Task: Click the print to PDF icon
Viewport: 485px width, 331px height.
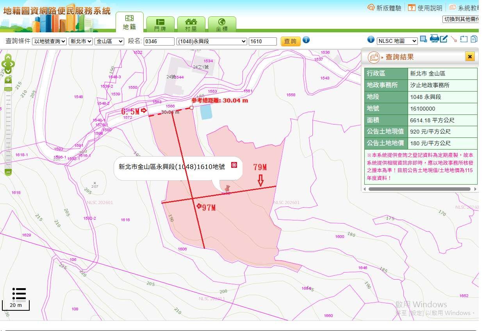Action: pos(434,39)
